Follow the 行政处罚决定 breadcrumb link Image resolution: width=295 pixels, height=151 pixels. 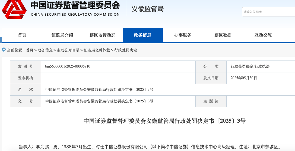click(x=126, y=50)
